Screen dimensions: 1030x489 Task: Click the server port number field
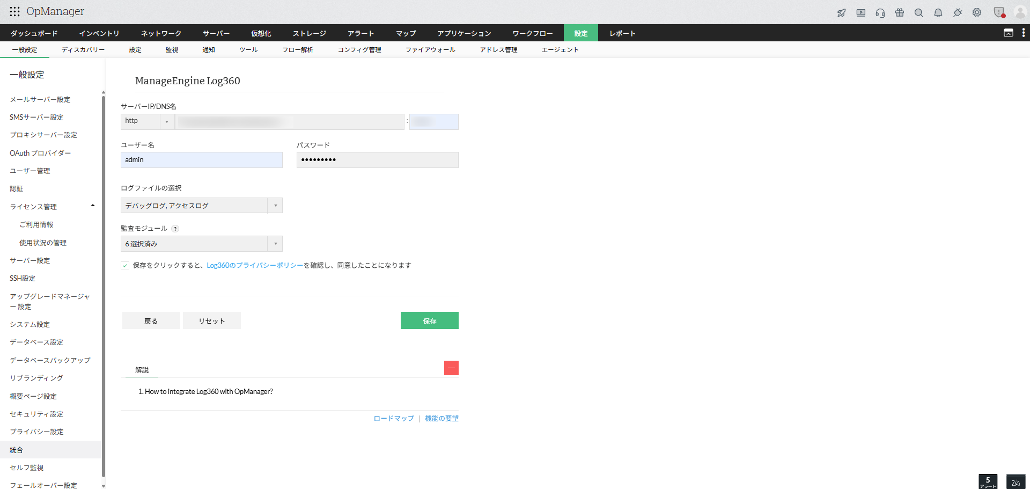click(434, 122)
